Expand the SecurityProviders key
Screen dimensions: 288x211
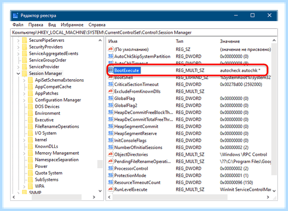(18, 47)
